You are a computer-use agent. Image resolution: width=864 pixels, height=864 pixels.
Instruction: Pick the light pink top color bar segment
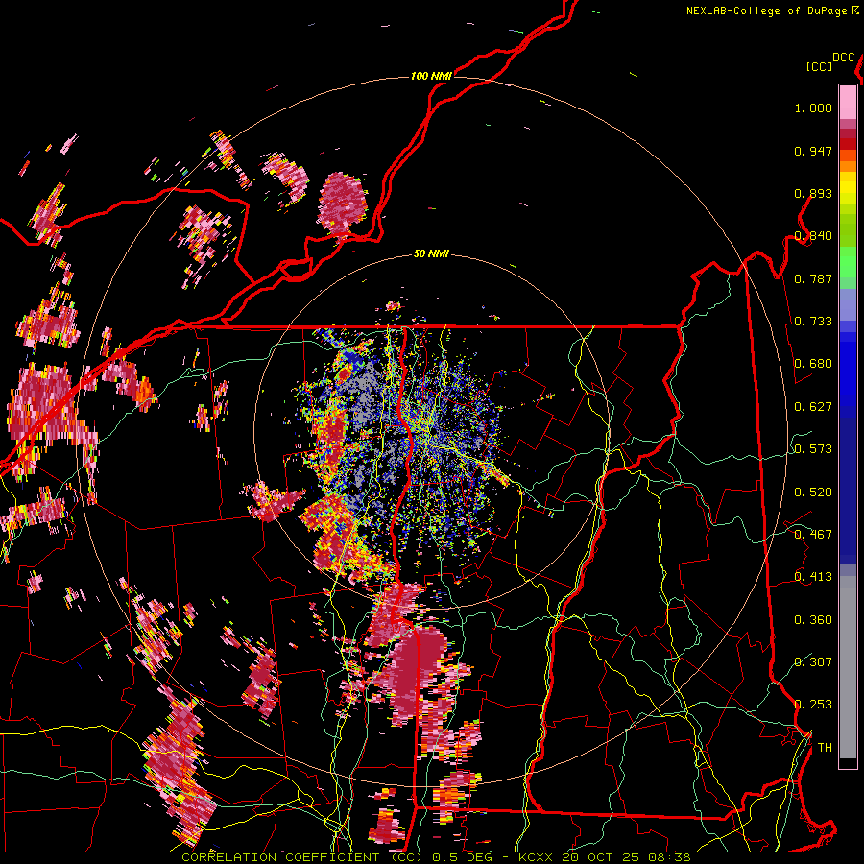click(848, 102)
